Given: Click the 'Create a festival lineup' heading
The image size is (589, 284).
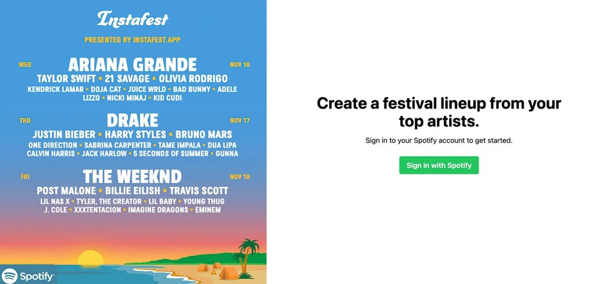Looking at the screenshot, I should tap(439, 112).
